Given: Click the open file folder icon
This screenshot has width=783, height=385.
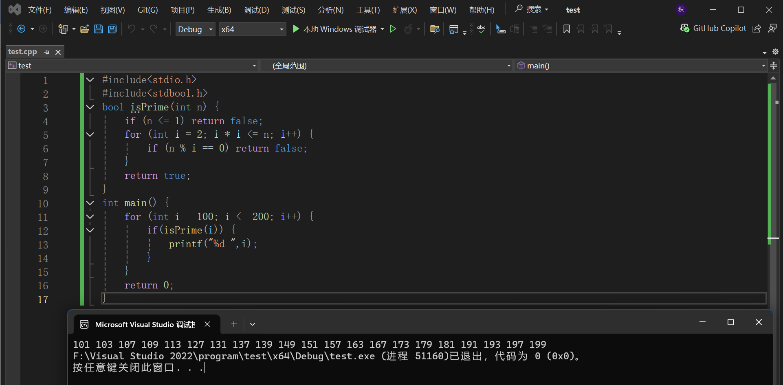Looking at the screenshot, I should [x=85, y=29].
